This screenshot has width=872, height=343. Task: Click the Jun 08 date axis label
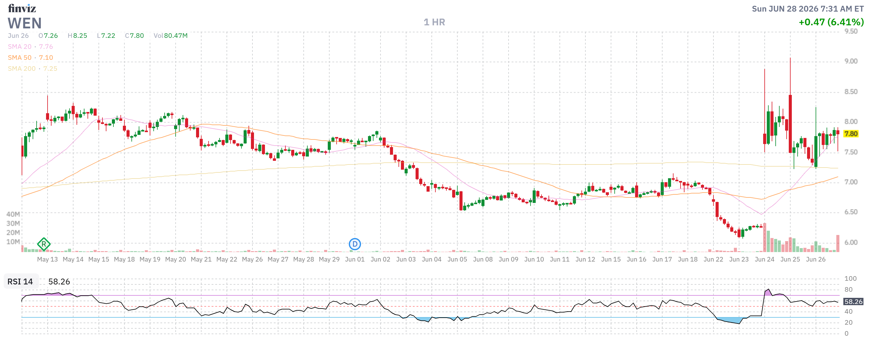[483, 259]
